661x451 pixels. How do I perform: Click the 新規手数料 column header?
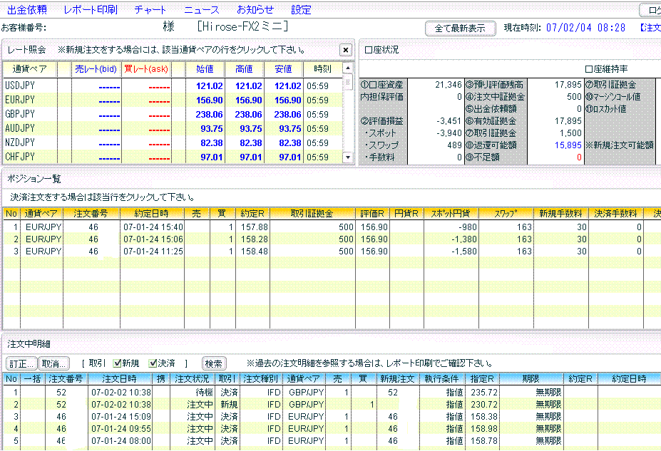coord(560,214)
